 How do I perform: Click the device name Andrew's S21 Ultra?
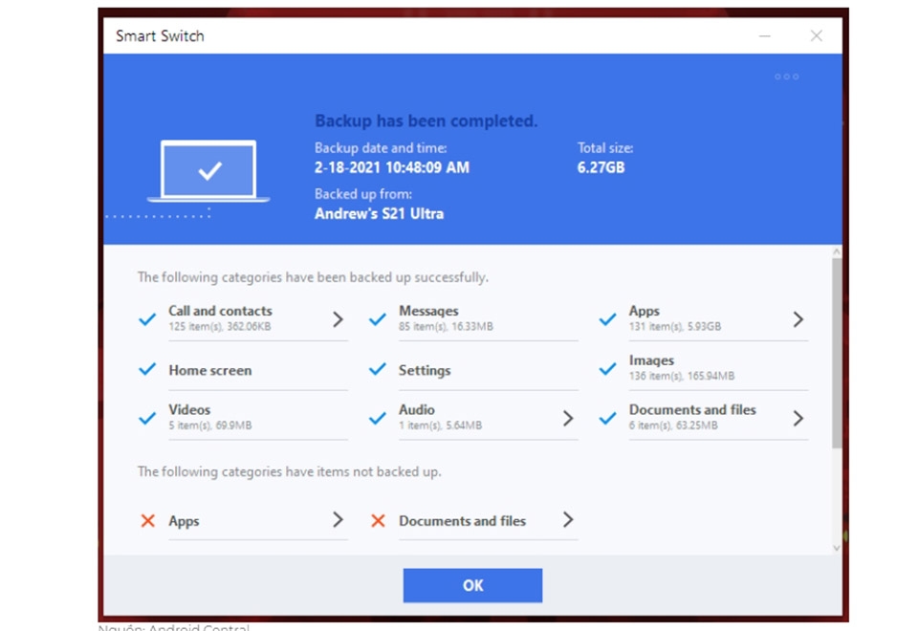[379, 213]
